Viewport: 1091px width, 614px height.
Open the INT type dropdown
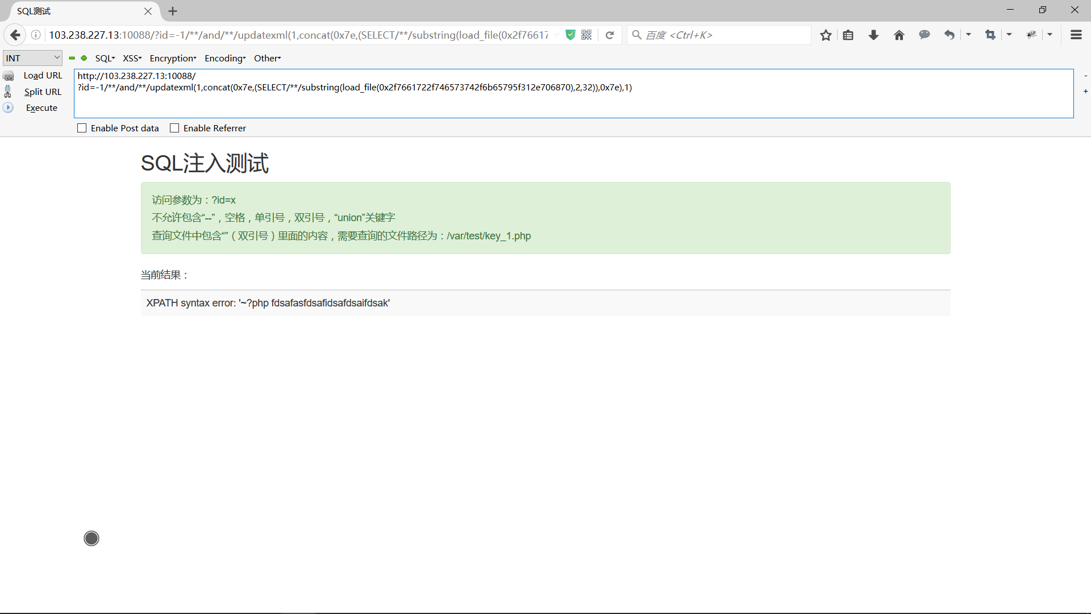(33, 58)
